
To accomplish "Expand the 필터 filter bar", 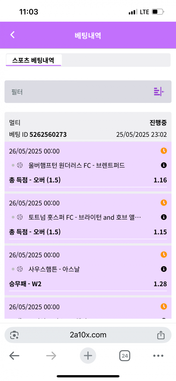I will pyautogui.click(x=79, y=92).
